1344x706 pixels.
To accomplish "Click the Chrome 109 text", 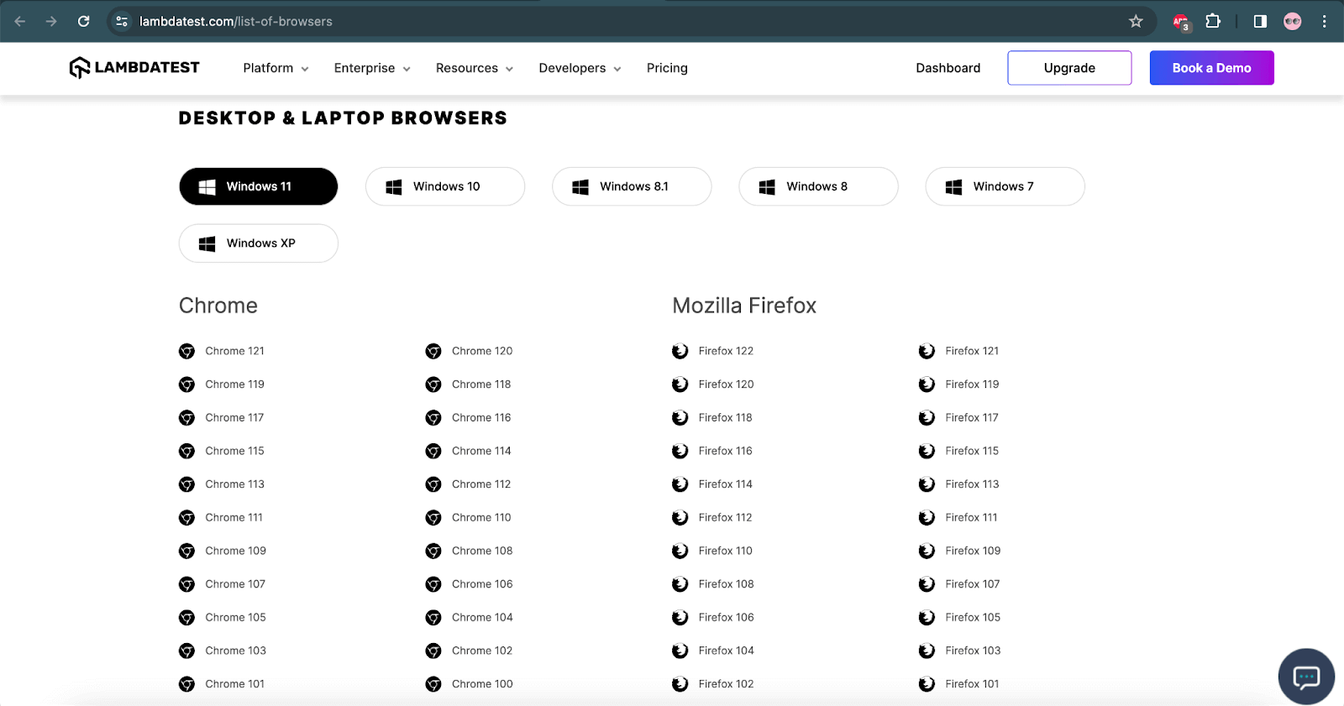I will (235, 551).
